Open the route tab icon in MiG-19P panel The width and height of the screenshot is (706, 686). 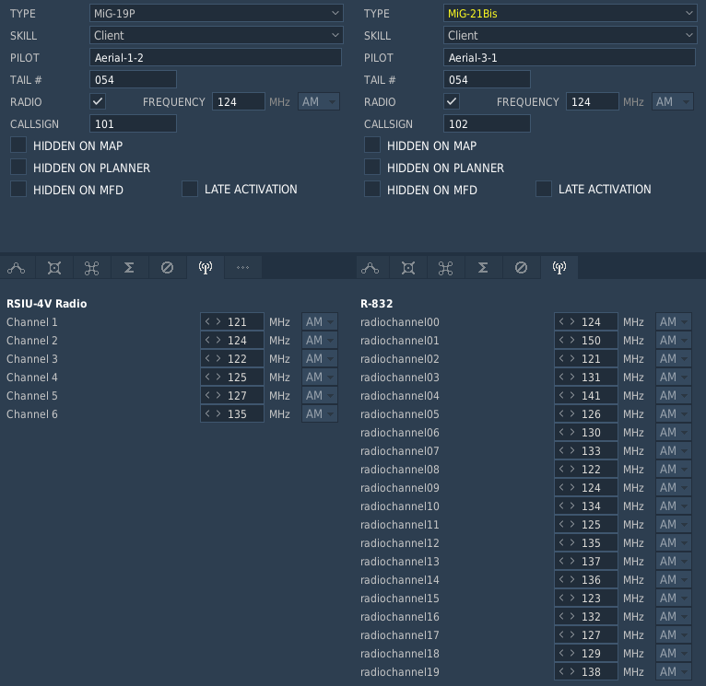coord(17,268)
